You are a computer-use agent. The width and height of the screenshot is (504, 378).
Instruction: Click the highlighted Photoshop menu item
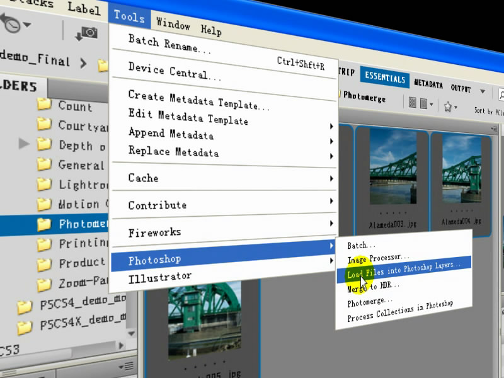(224, 256)
